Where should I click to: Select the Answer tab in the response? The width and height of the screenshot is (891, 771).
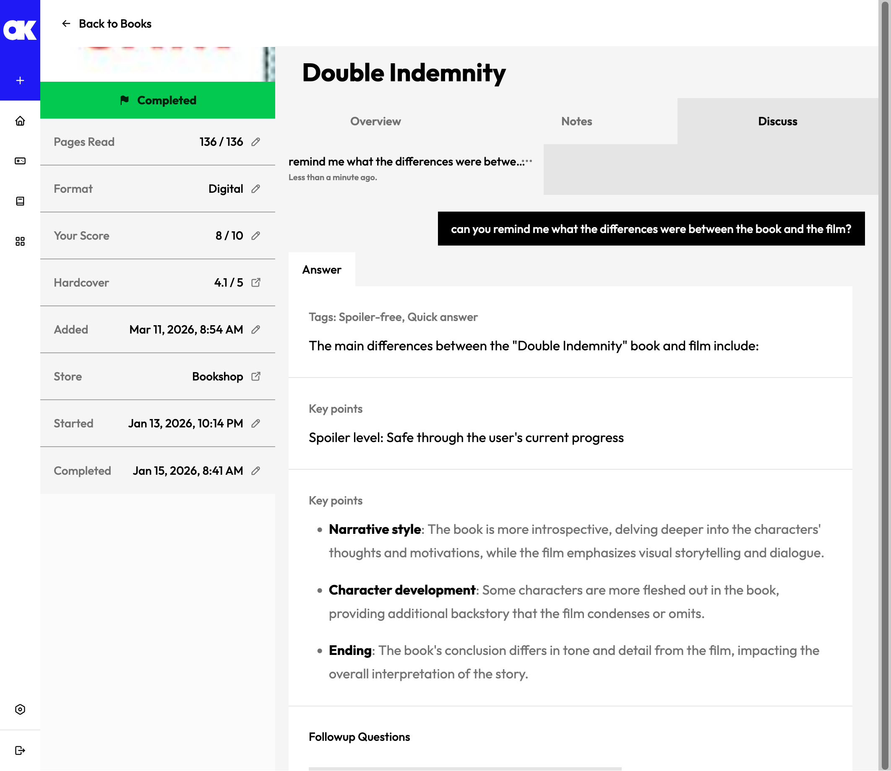[322, 270]
